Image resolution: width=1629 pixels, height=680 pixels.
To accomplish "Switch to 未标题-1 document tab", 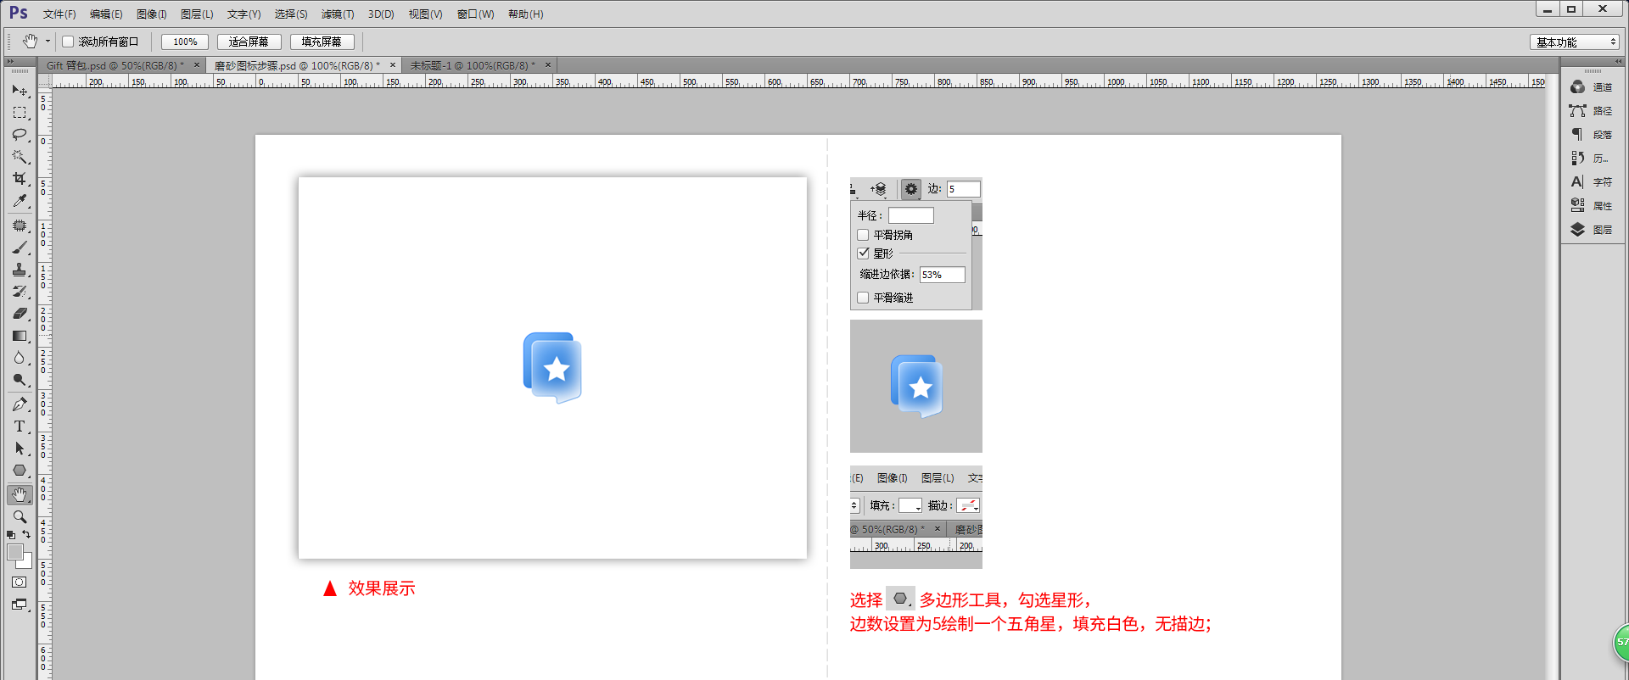I will pyautogui.click(x=473, y=65).
